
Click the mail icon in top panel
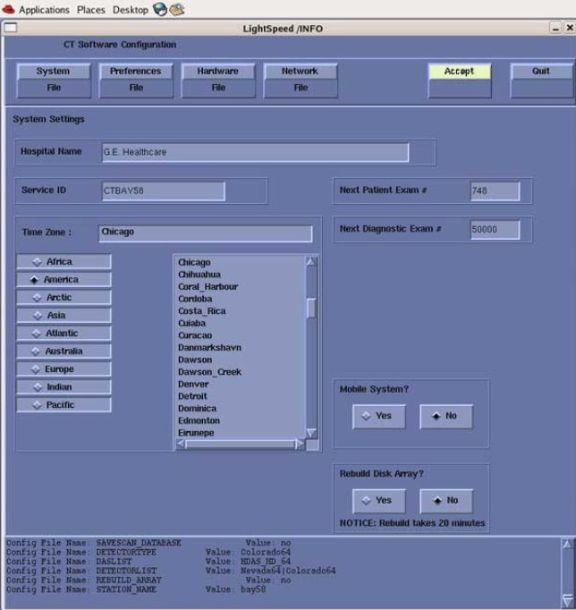177,10
